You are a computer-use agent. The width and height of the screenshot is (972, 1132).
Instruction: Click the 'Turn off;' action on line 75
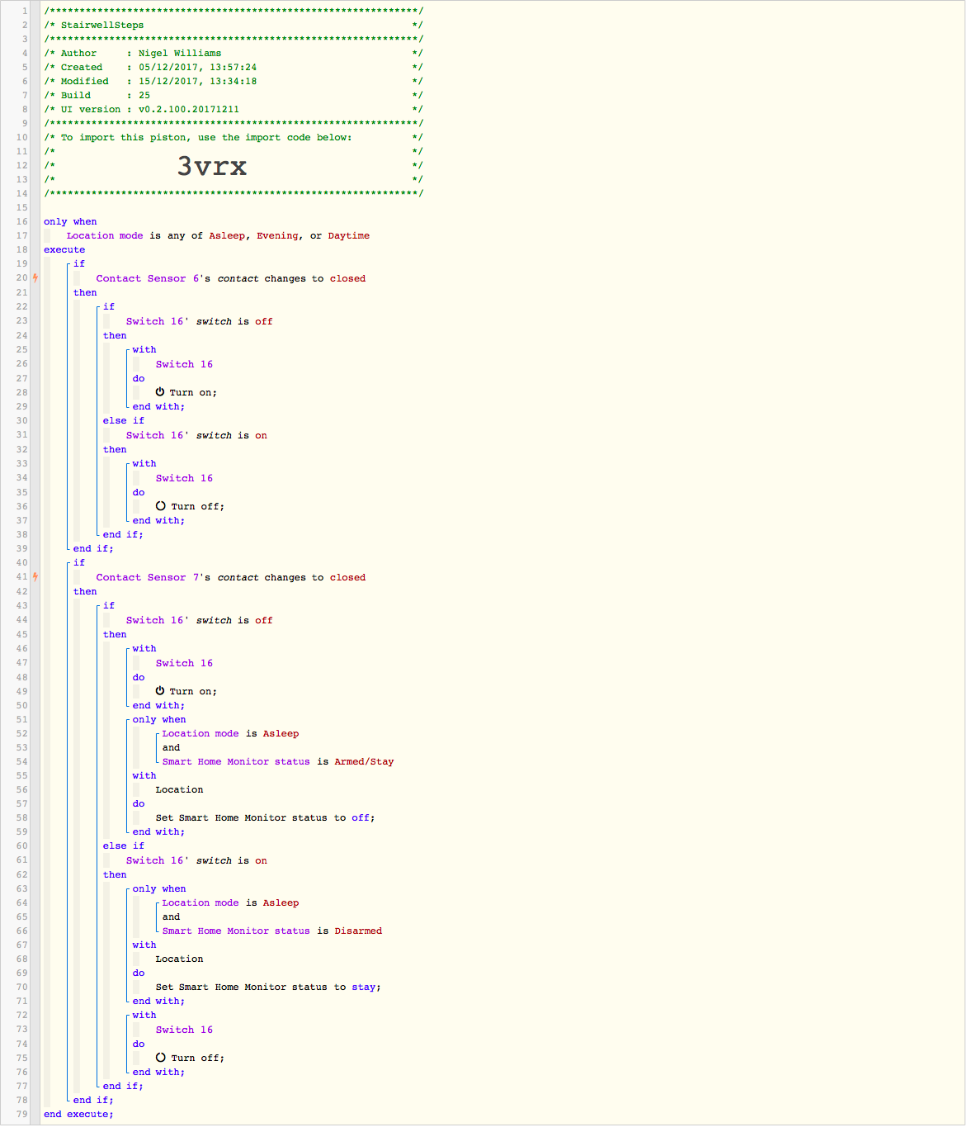coord(197,1058)
